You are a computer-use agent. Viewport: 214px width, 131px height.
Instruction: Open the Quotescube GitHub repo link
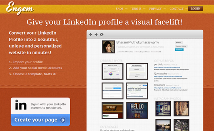click(168, 77)
